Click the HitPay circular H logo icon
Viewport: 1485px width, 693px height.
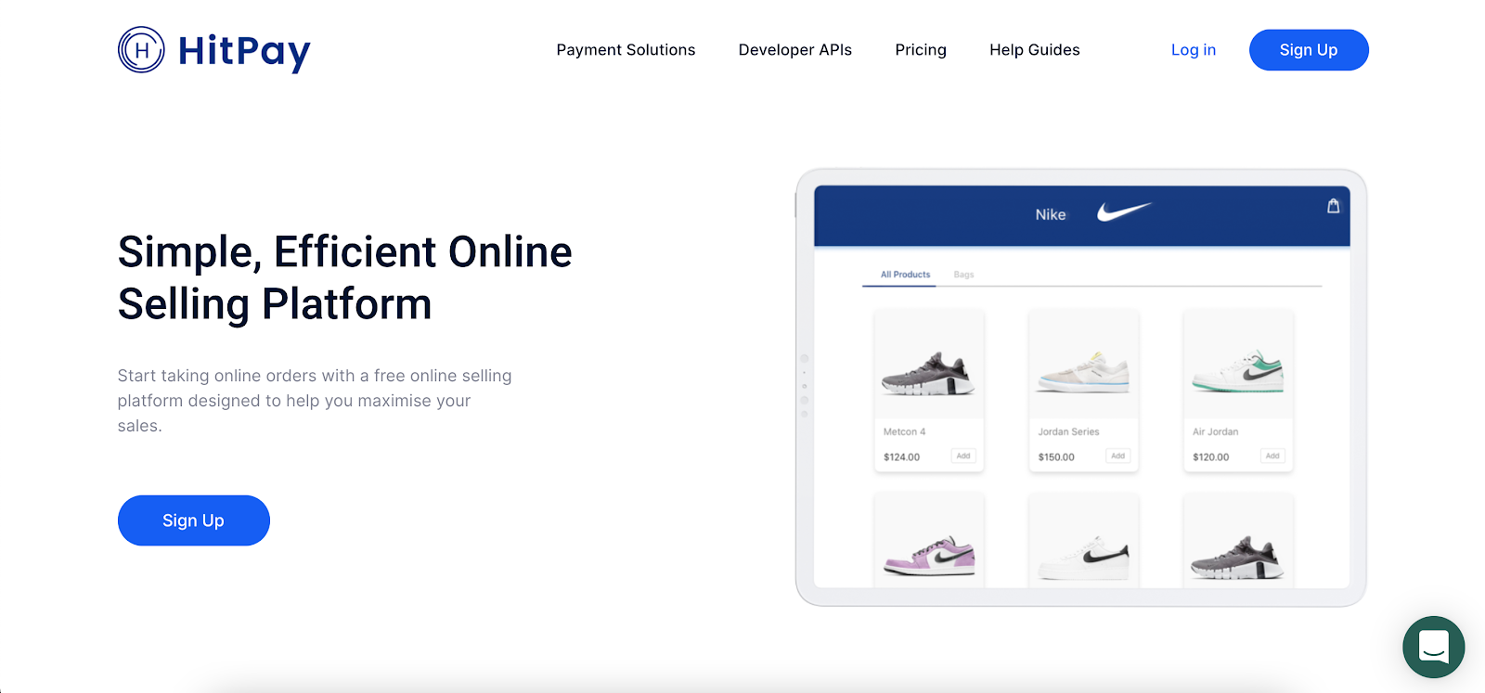point(141,50)
